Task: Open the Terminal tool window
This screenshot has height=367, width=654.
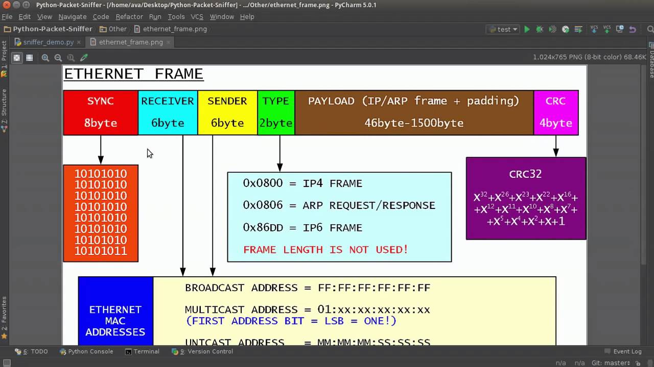Action: click(x=143, y=352)
